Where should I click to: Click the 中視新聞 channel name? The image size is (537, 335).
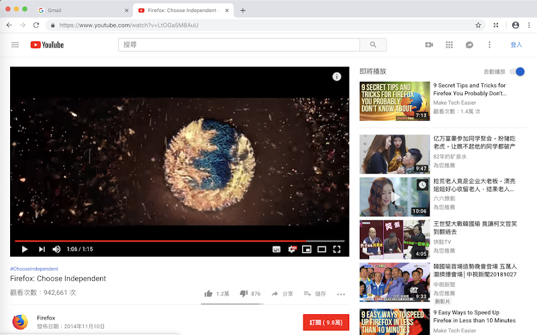point(444,284)
